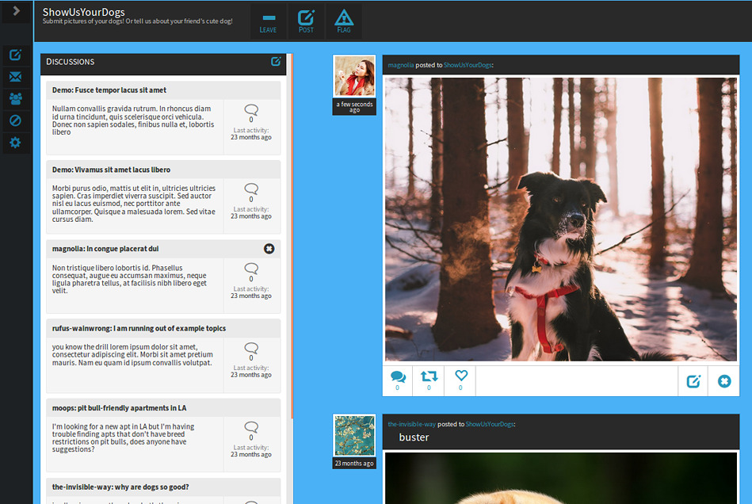This screenshot has width=752, height=504.
Task: Open the blocked circle-slash icon in sidebar
Action: pos(15,120)
